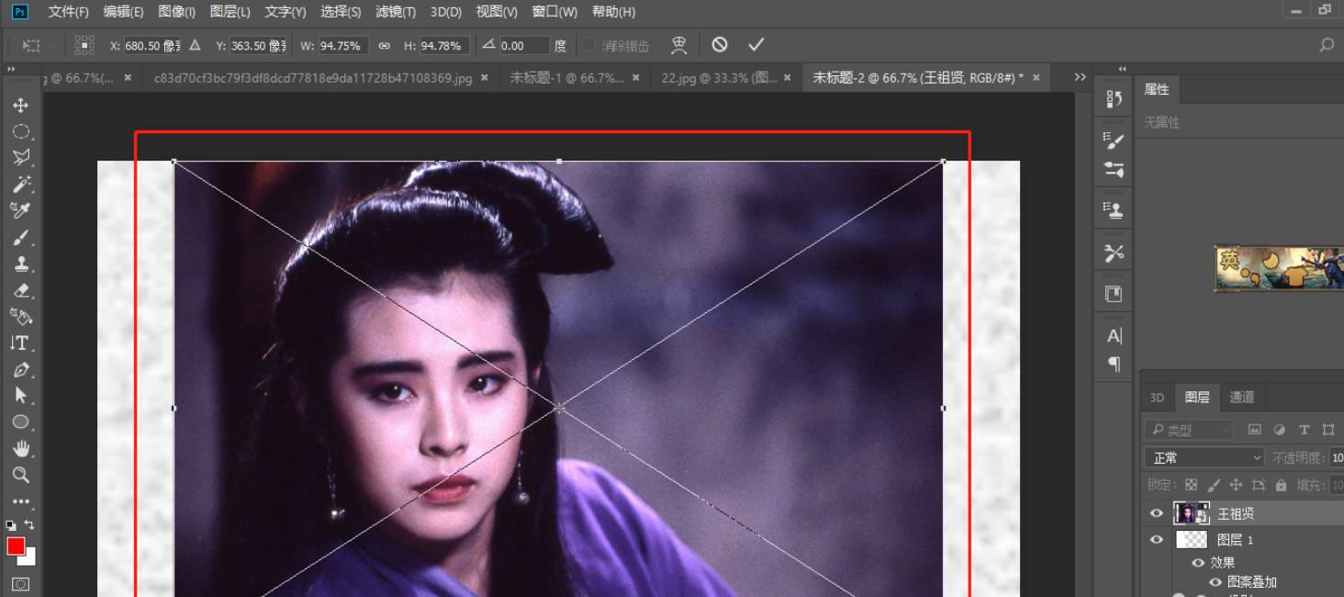
Task: Collapse the right panel dock arrows
Action: (x=1122, y=70)
